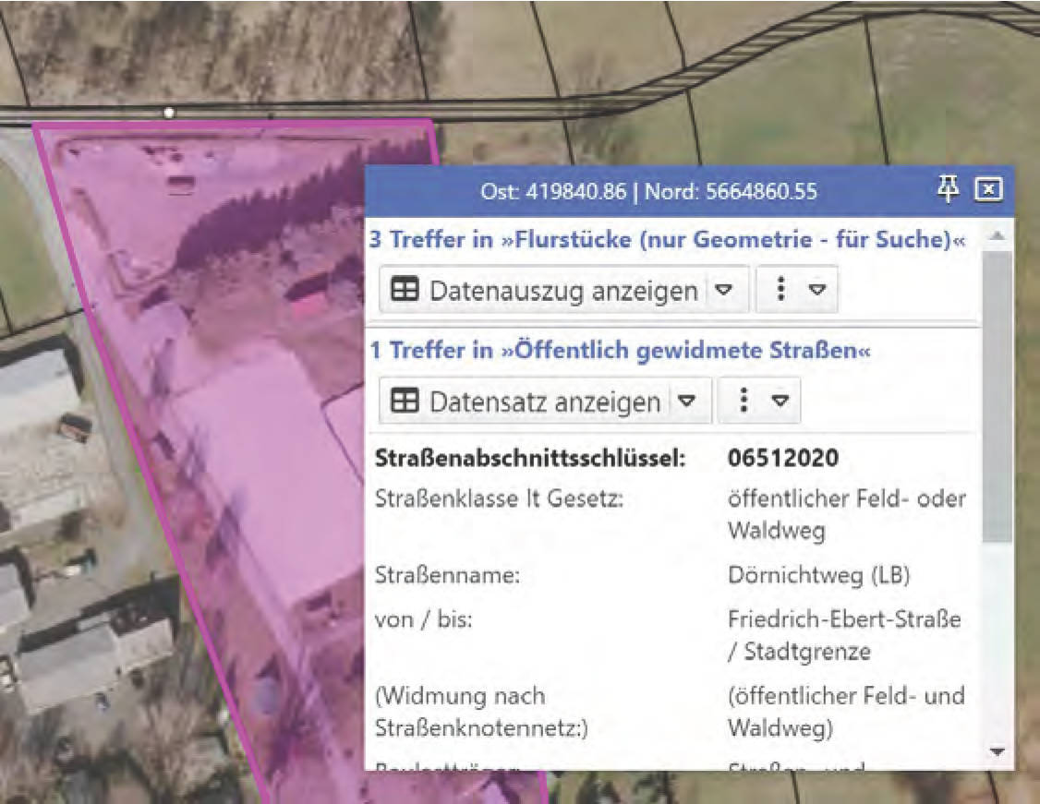
Task: Click the Straßenabschnittsschlüssel value 06512020
Action: click(786, 456)
